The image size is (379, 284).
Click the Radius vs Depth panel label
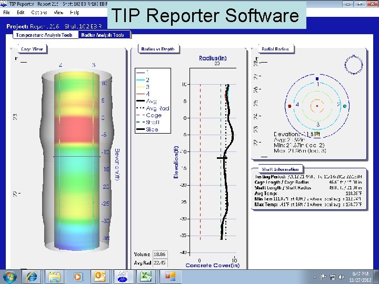(x=158, y=49)
